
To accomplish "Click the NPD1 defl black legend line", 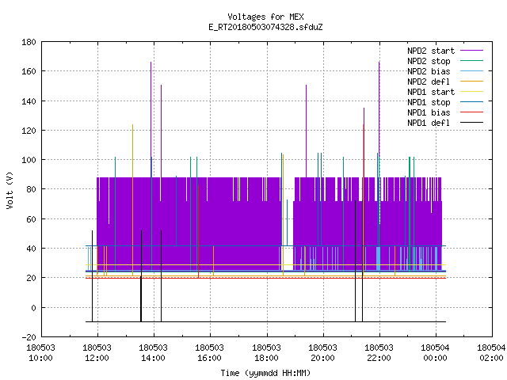I will pos(471,123).
